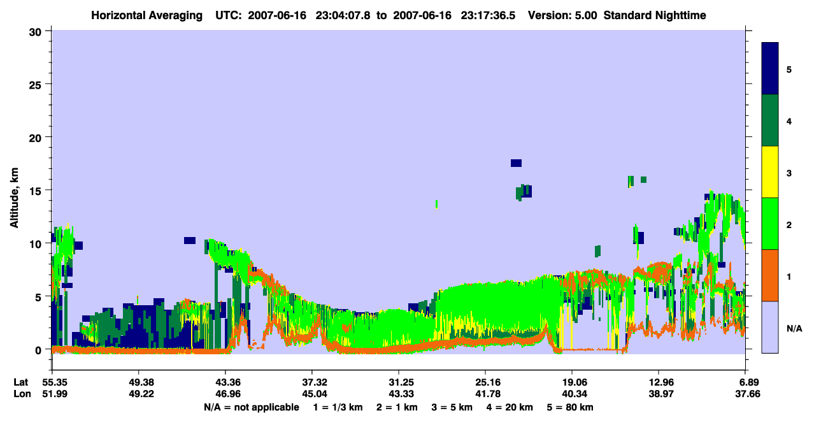
Task: Click the 'Lon' row label
Action: click(21, 394)
